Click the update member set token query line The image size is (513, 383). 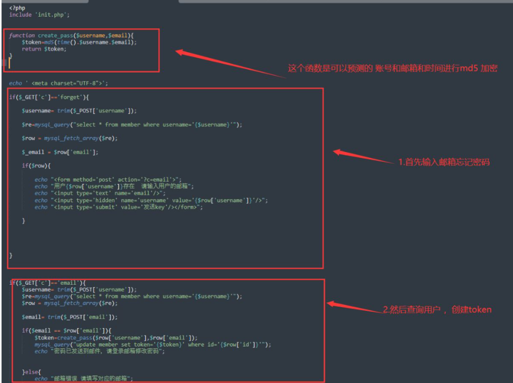(x=153, y=345)
